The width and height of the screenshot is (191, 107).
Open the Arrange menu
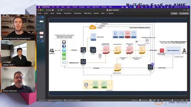[x=81, y=7]
